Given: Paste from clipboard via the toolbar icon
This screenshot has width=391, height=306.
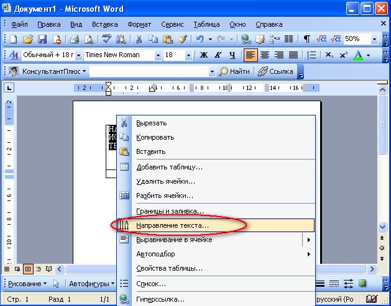Looking at the screenshot, I should pyautogui.click(x=168, y=39).
